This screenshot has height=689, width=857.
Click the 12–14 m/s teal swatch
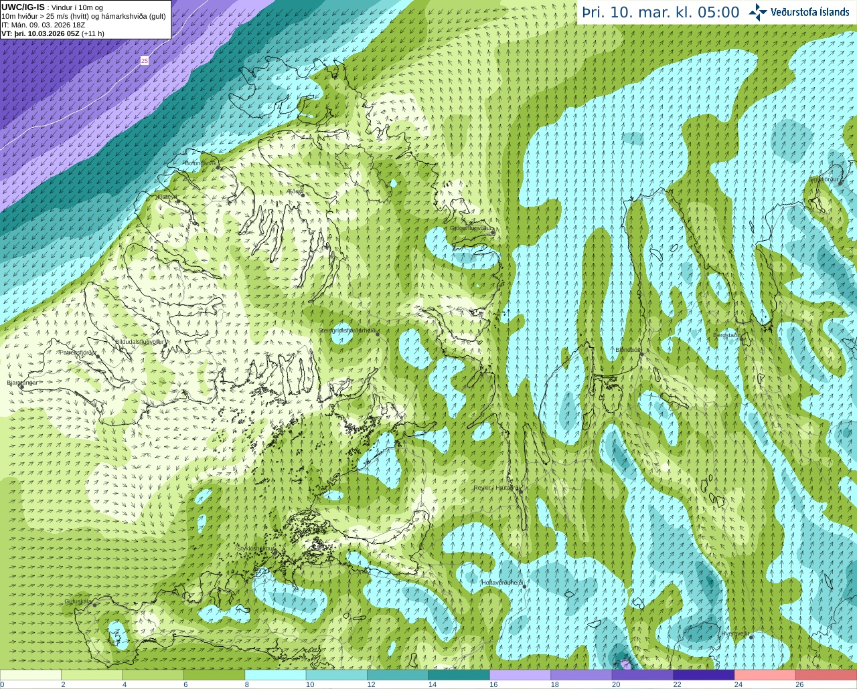[398, 675]
